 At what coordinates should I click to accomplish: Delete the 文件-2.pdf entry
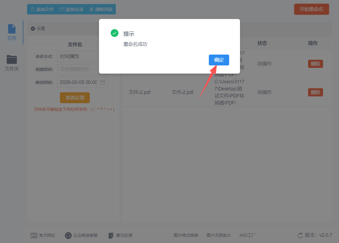(315, 92)
